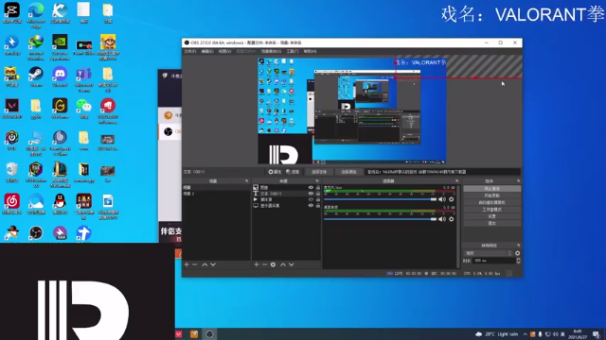Open the 场景集合(S) menu in OBS
The image size is (606, 340).
coord(271,51)
